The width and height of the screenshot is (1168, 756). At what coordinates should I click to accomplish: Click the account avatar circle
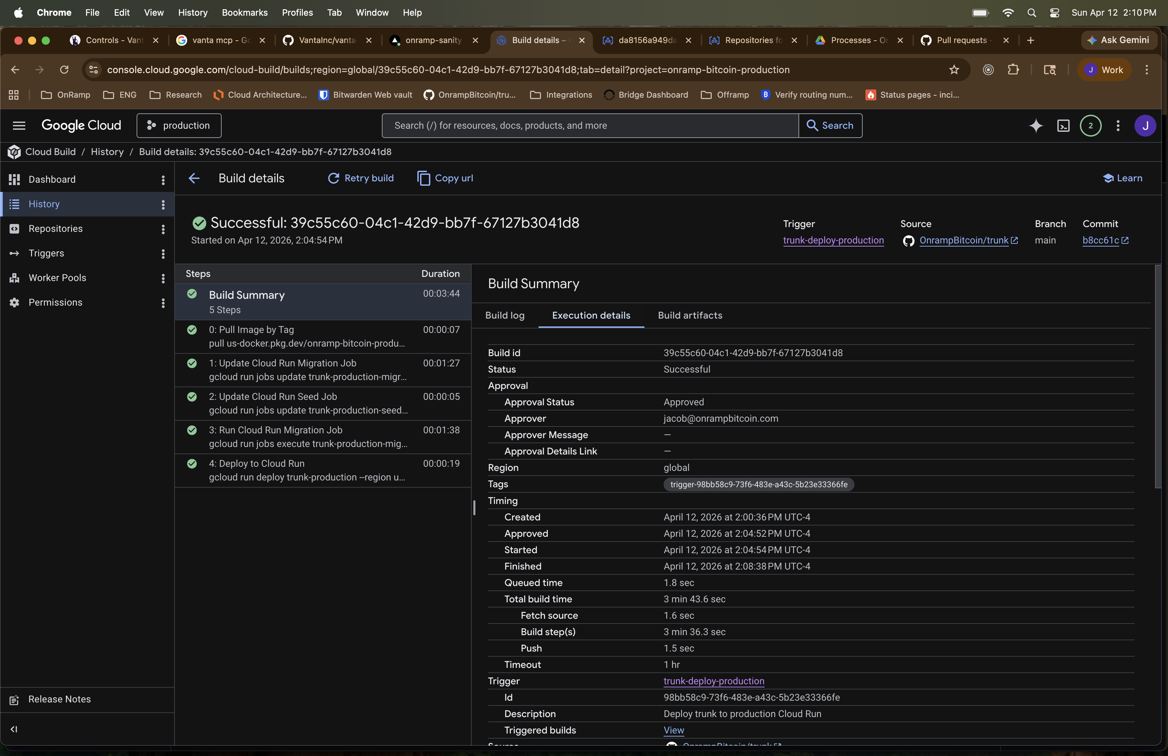(x=1146, y=126)
